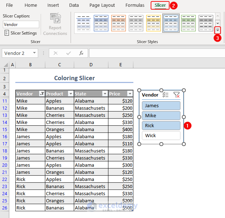Select the plain light slicer style
Screen dimensions: 225x218
83,23
